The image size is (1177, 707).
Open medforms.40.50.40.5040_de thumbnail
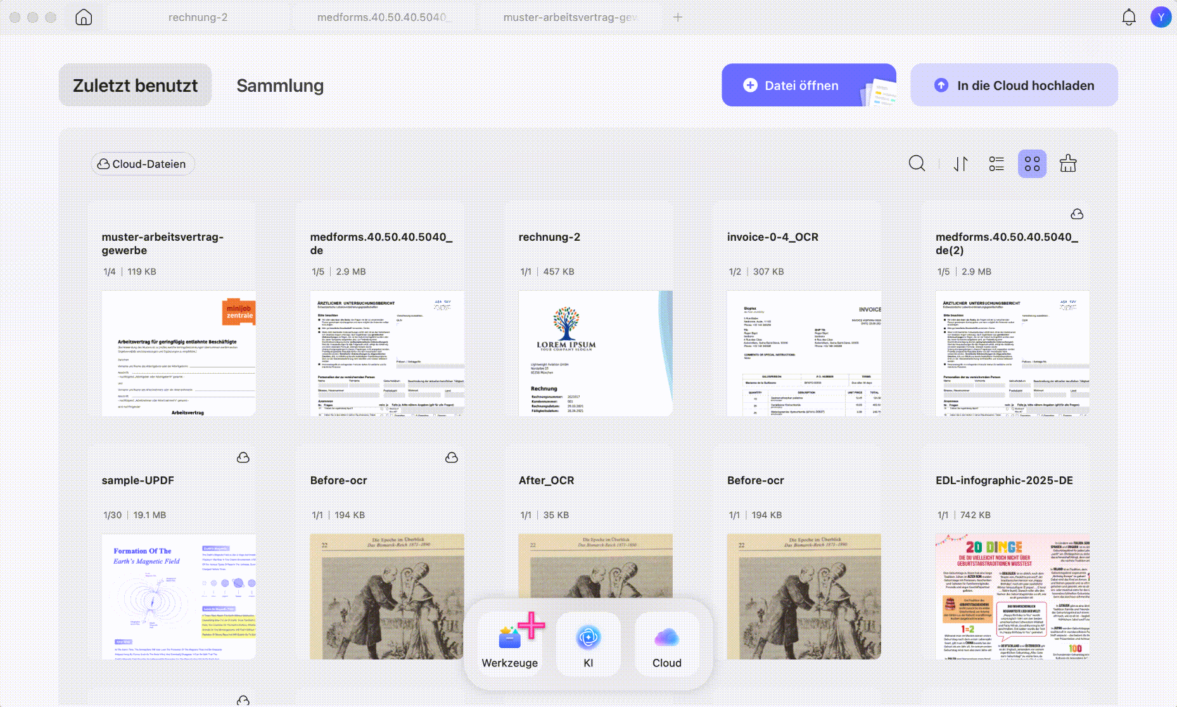point(387,353)
